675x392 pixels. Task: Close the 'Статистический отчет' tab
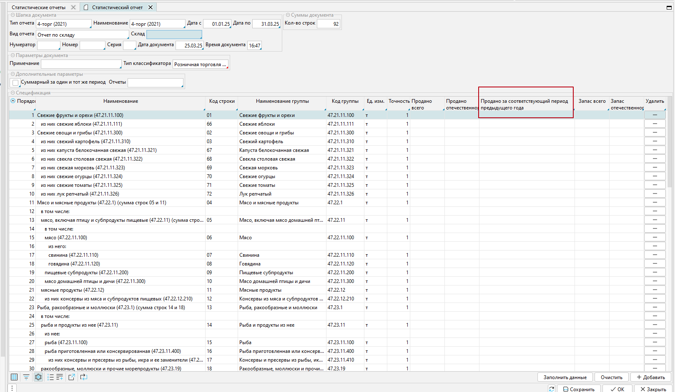point(151,7)
